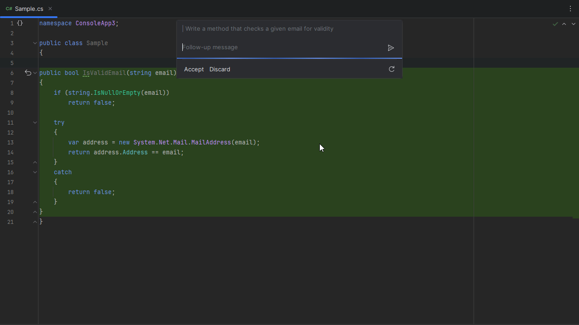
Task: Click the original prompt text about email validity
Action: tap(259, 28)
